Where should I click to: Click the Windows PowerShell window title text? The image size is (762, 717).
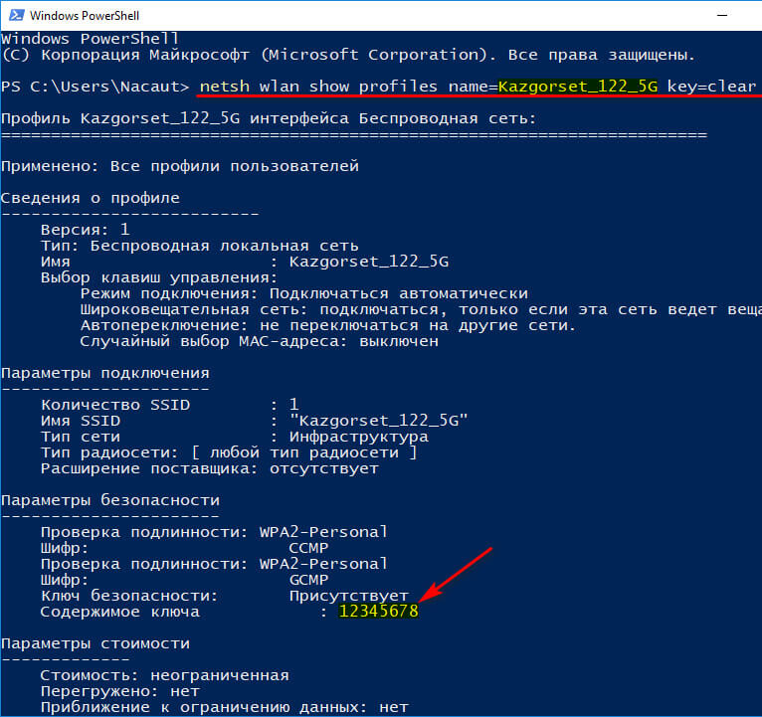coord(86,15)
